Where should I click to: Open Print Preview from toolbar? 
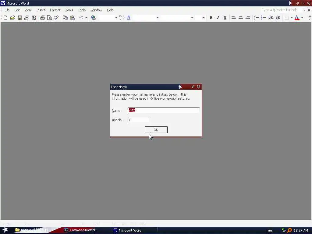[49, 18]
